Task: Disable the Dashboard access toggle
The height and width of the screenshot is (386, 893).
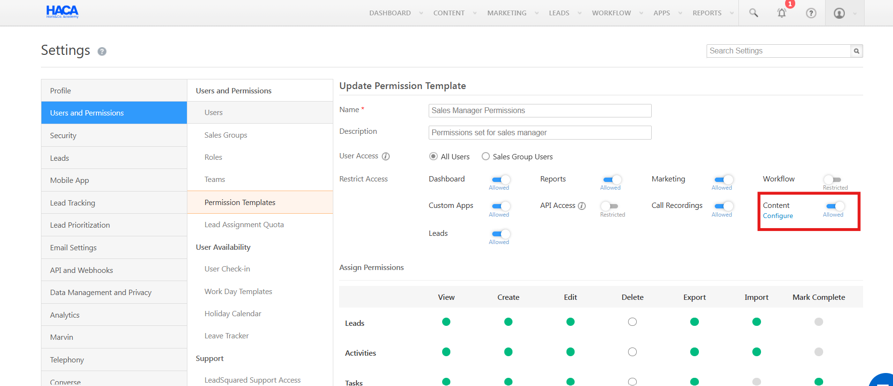Action: [501, 180]
